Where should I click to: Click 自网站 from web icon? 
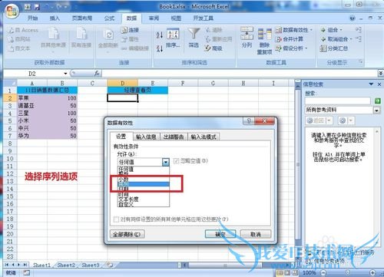[12, 39]
